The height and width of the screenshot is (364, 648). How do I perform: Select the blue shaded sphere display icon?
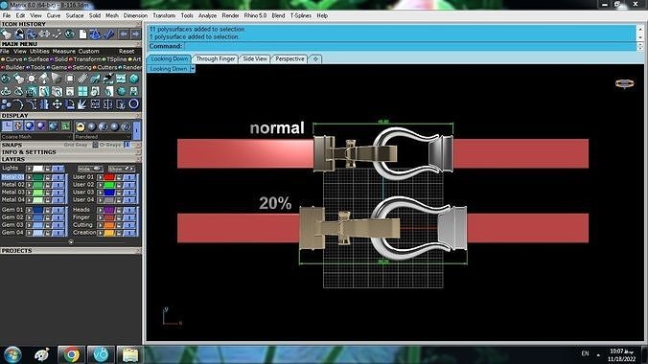pos(30,126)
